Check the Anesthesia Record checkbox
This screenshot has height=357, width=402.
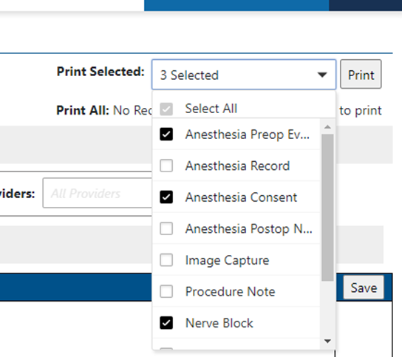[166, 166]
